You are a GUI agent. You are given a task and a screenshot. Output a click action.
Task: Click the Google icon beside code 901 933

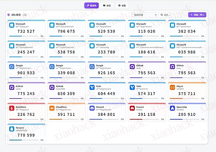point(12,67)
